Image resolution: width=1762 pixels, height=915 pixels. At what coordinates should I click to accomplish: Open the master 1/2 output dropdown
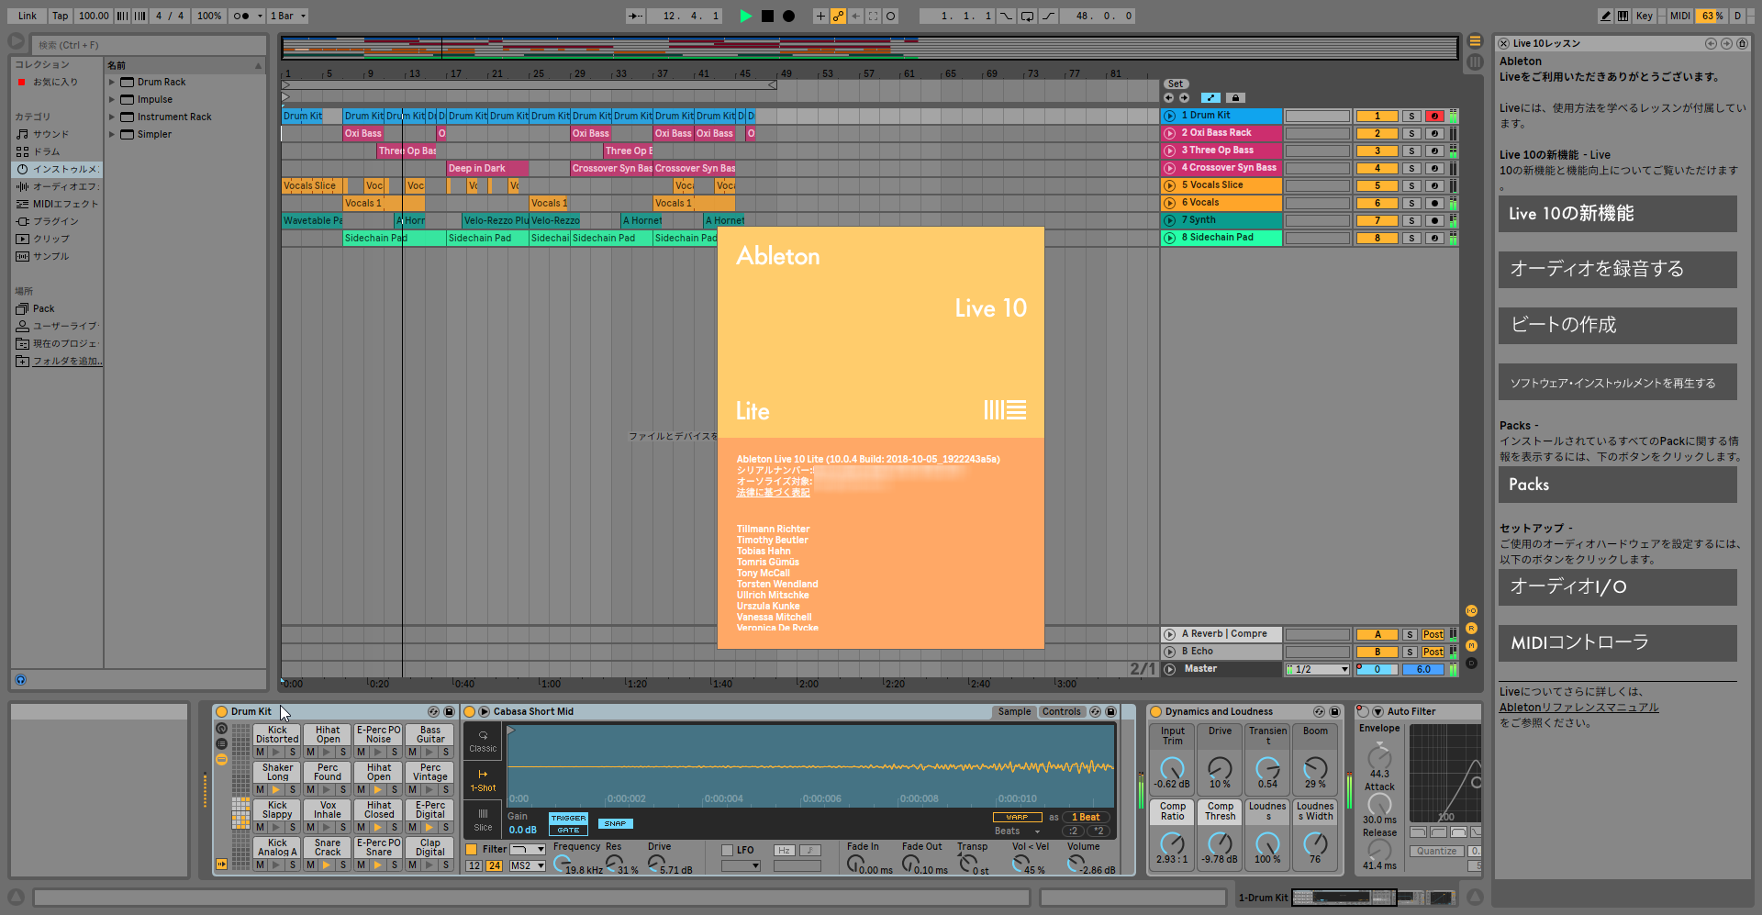pyautogui.click(x=1317, y=669)
